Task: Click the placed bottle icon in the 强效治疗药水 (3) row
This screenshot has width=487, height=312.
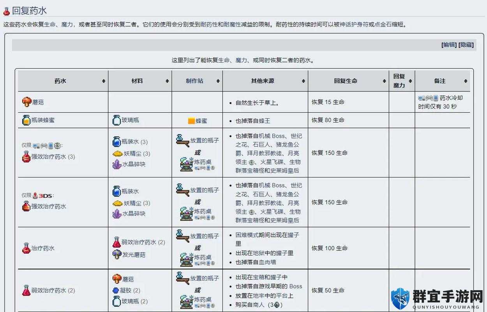Action: coord(182,141)
